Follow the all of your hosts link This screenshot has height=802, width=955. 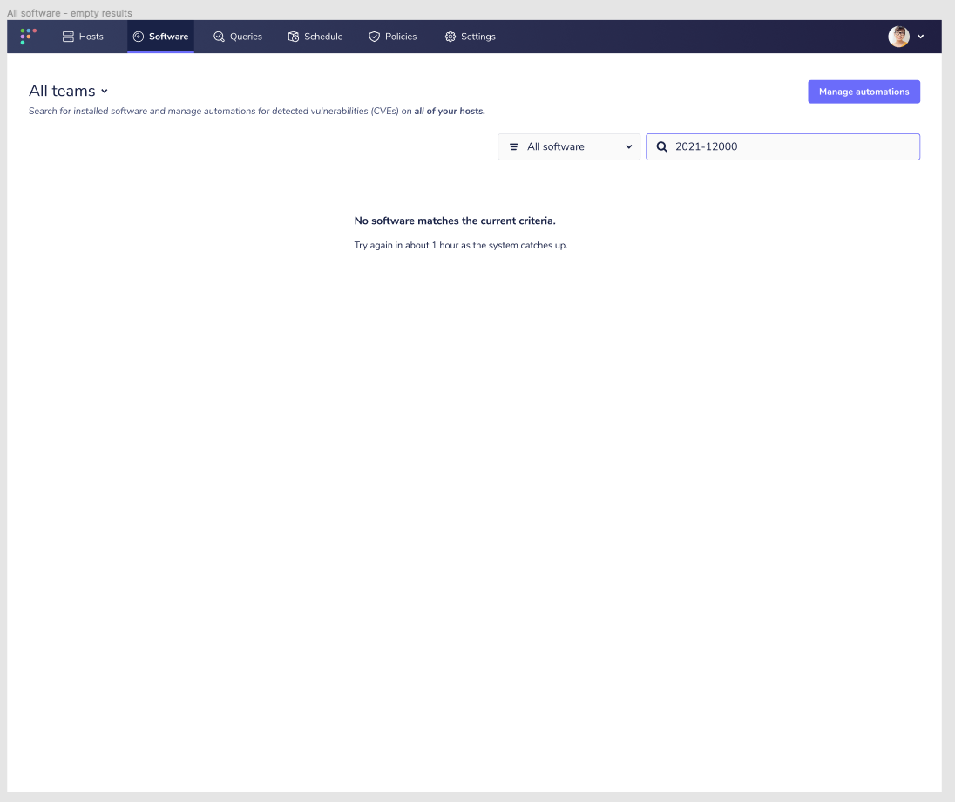[x=448, y=111]
